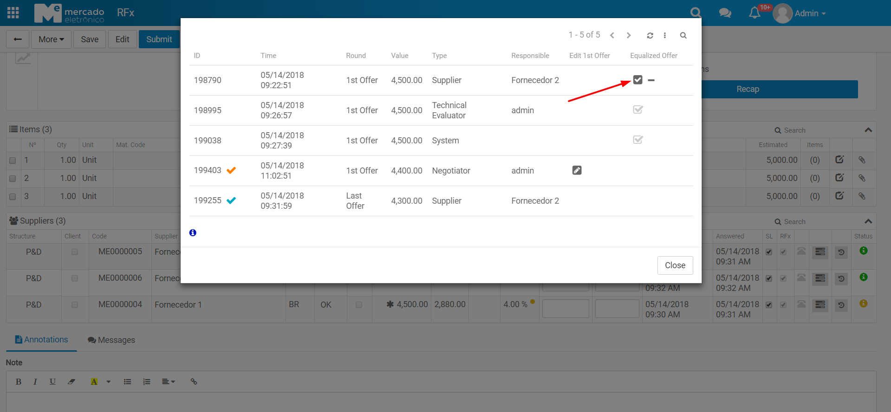Click edit 1st offer pencil for Negotiator row
The width and height of the screenshot is (891, 412).
coord(577,171)
